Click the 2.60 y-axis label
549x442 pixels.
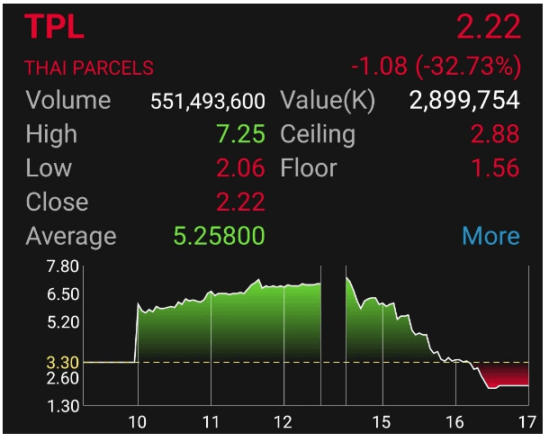pos(63,378)
